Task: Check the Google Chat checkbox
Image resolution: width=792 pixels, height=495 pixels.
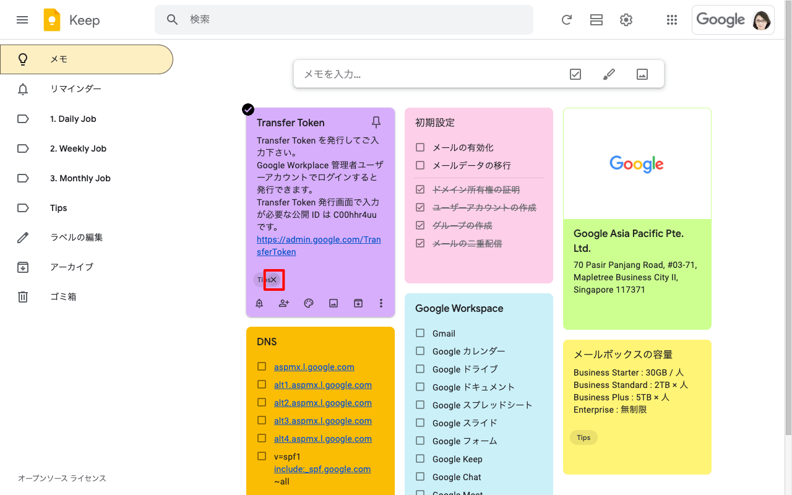Action: (x=420, y=476)
